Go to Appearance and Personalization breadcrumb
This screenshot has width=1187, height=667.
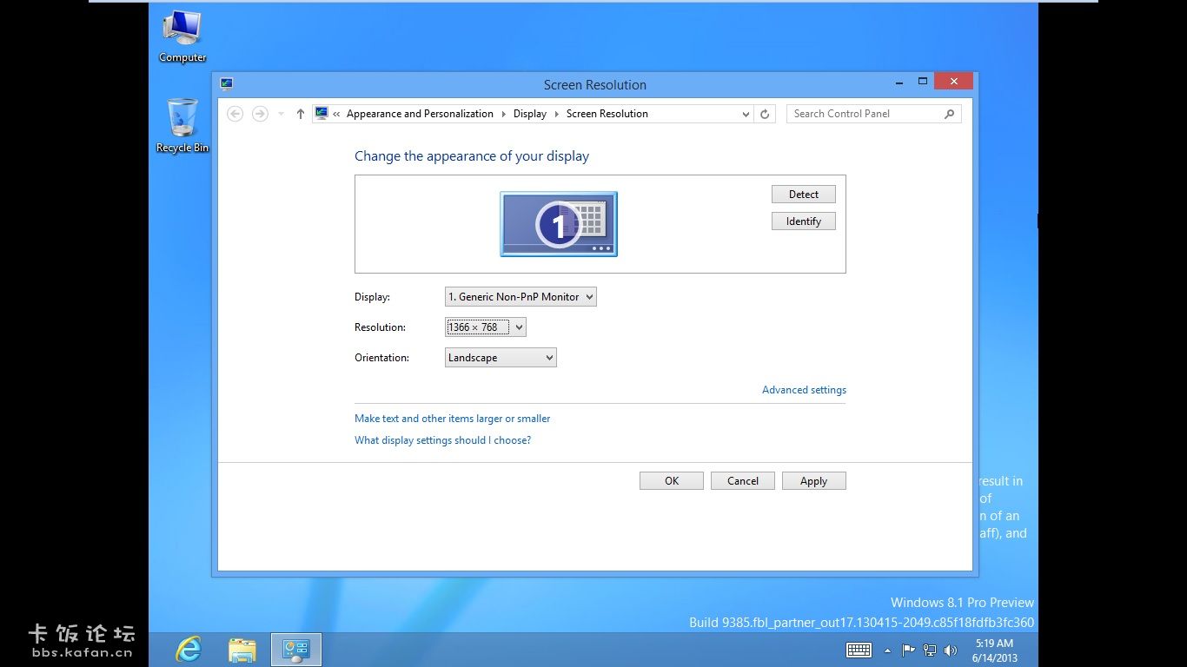point(420,114)
